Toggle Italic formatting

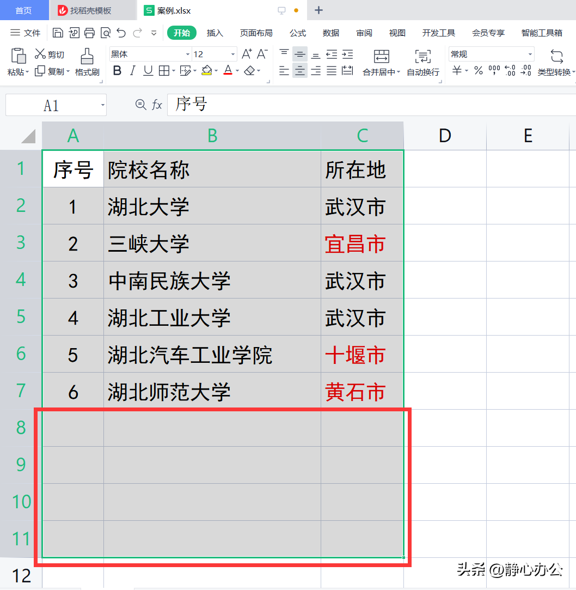(x=132, y=70)
